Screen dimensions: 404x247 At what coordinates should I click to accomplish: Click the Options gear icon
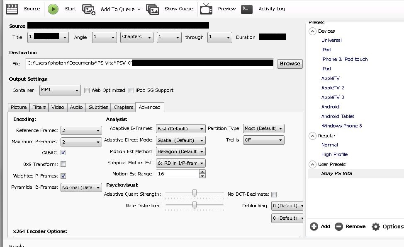tap(376, 226)
